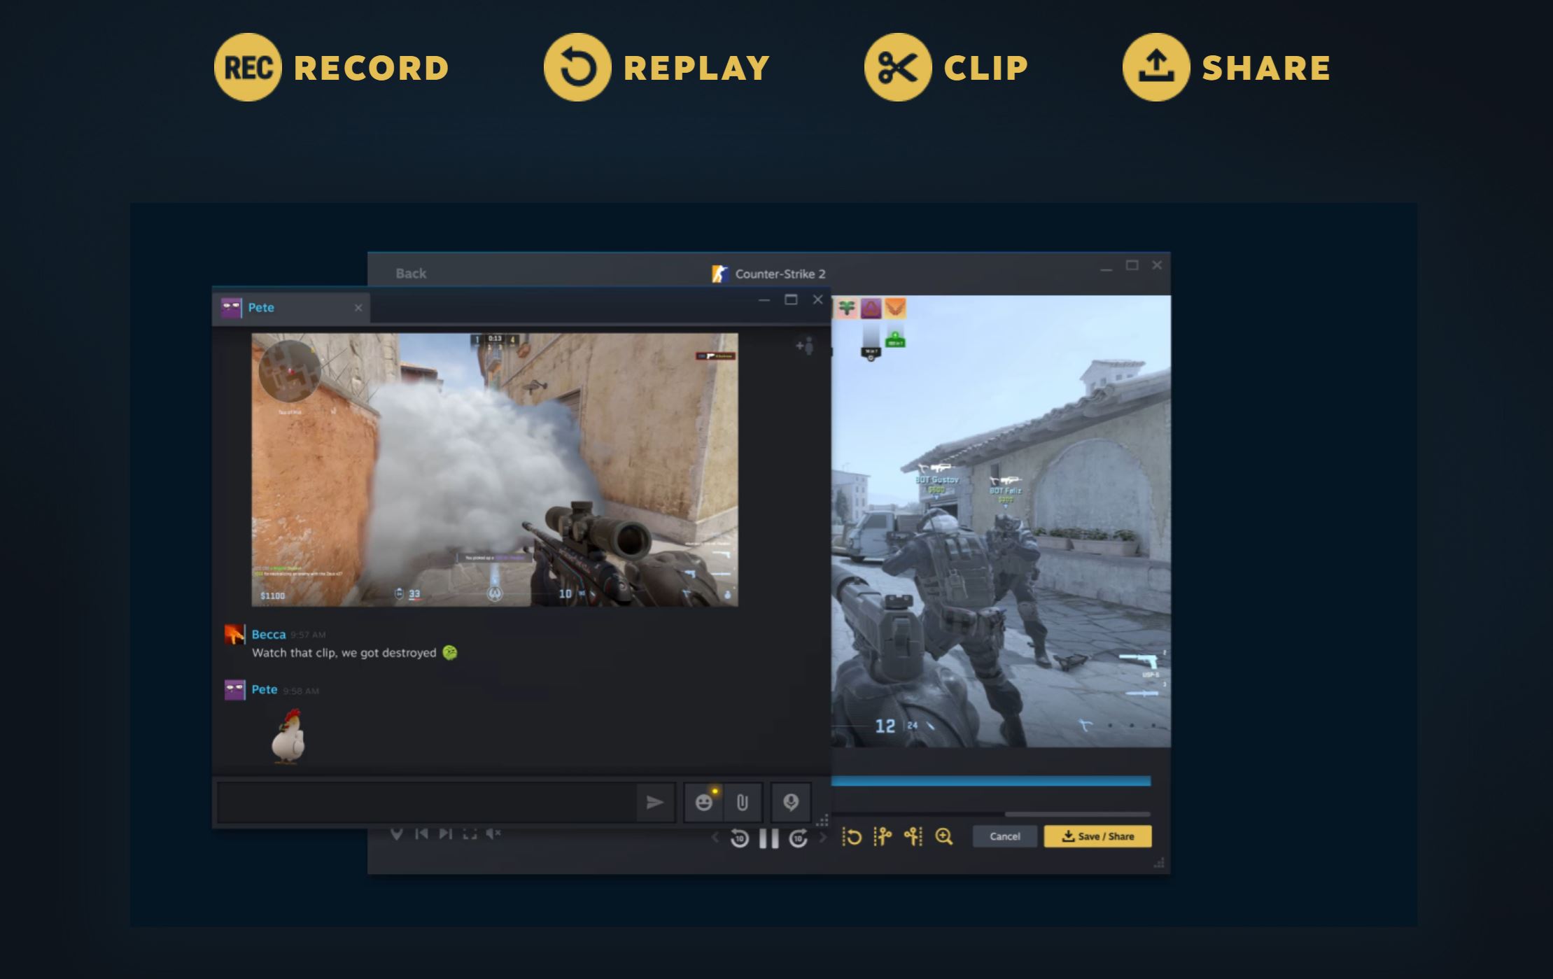Invite a friend to the chat
Image resolution: width=1553 pixels, height=979 pixels.
coord(805,346)
